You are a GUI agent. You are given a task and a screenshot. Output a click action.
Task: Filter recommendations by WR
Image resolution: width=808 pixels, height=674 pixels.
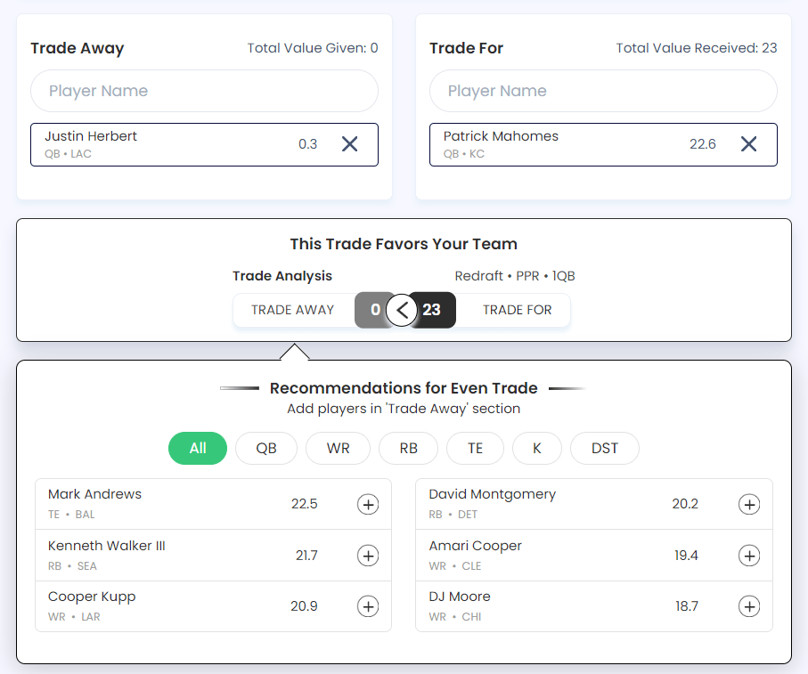click(338, 448)
